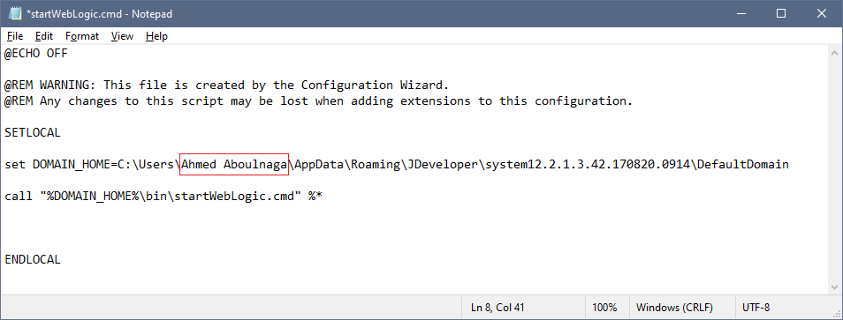Click the UTF-8 encoding status field
Screen dimensions: 843x320
[756, 308]
